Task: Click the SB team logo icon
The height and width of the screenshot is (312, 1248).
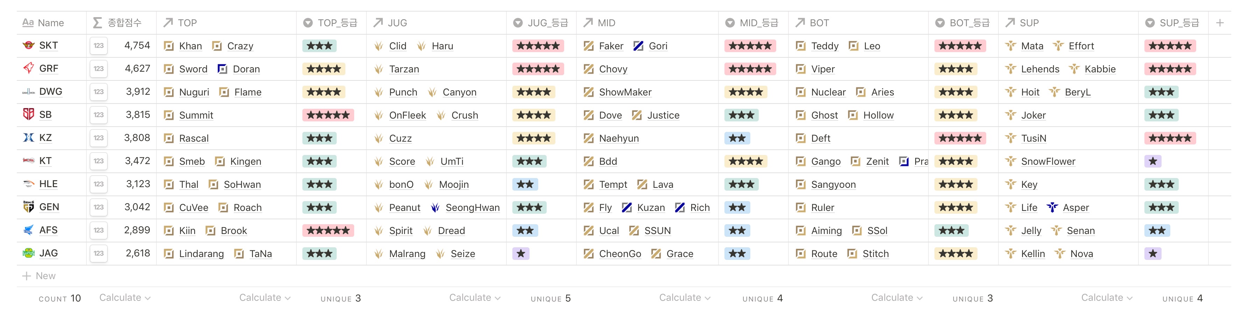Action: [28, 115]
